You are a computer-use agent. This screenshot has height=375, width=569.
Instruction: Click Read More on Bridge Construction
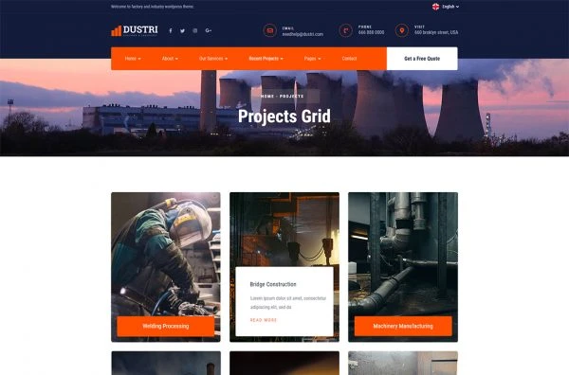264,320
